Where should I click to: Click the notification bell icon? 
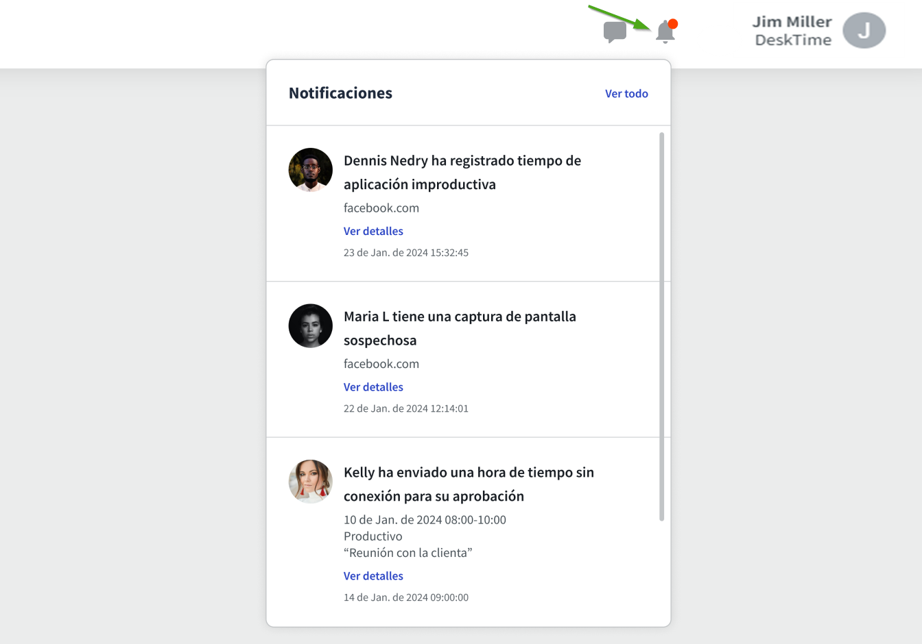click(x=665, y=32)
